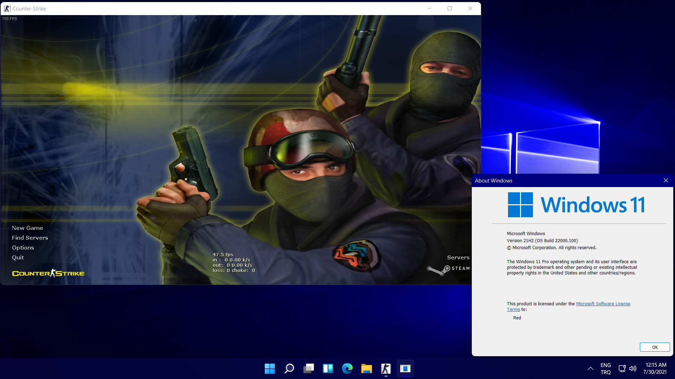
Task: Click Counter-Strike taskbar icon
Action: click(x=386, y=368)
